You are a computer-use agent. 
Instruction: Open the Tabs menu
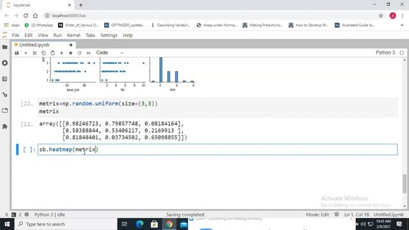(x=90, y=35)
